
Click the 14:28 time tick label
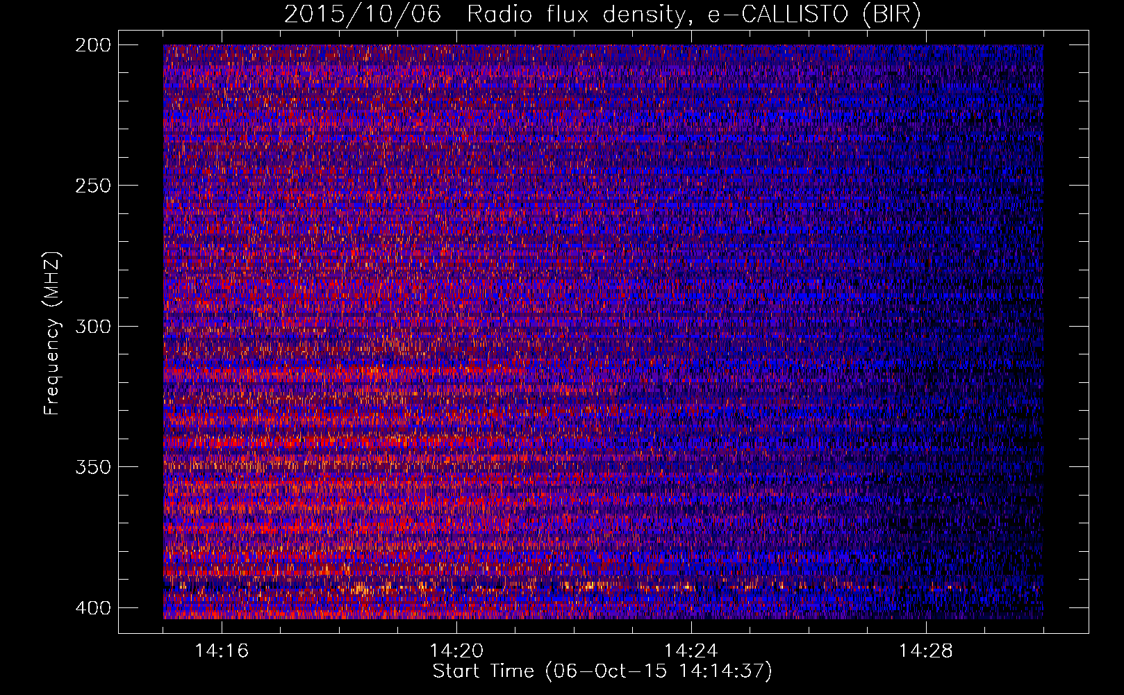pos(926,651)
